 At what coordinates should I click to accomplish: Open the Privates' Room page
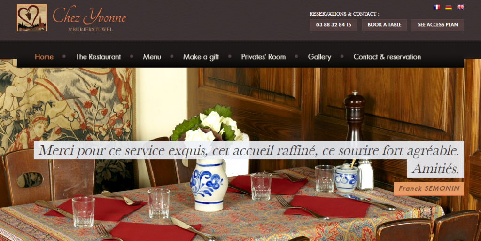[x=263, y=57]
